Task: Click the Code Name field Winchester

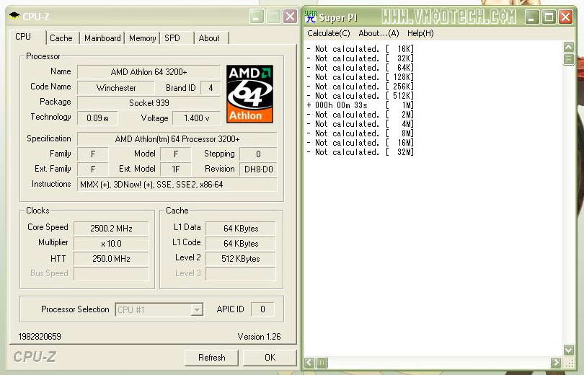Action: 116,88
